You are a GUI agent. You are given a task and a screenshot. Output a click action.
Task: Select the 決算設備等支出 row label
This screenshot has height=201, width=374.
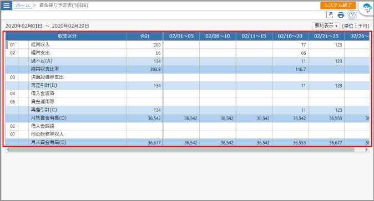click(x=47, y=77)
